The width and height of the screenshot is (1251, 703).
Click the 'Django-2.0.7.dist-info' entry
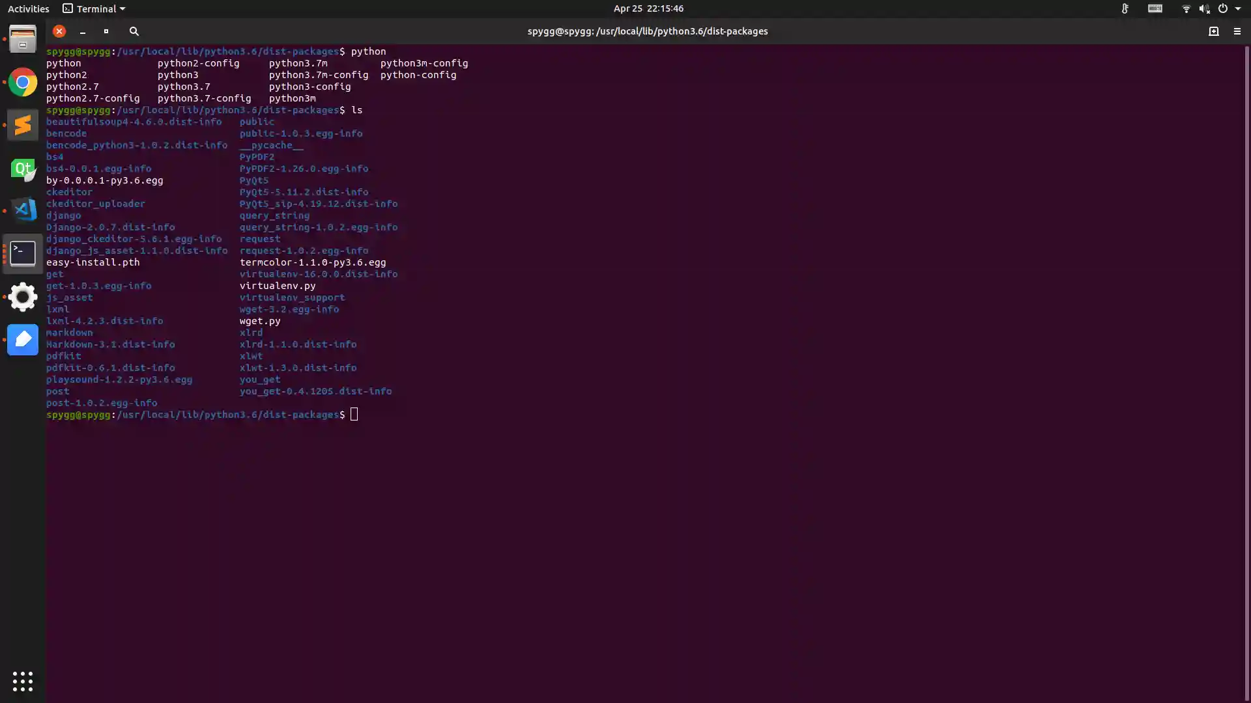[111, 227]
